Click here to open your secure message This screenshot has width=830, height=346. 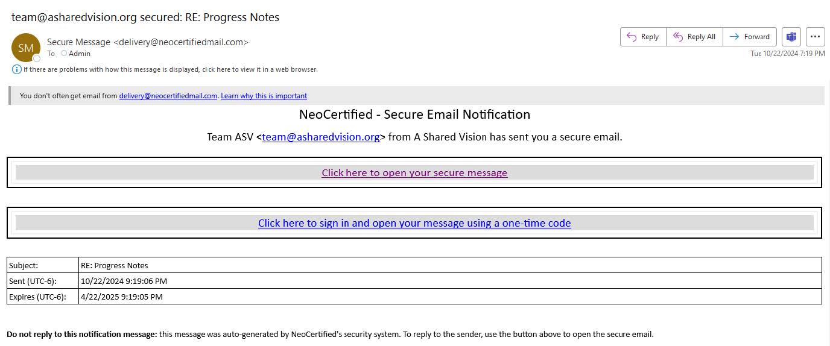[x=414, y=173]
